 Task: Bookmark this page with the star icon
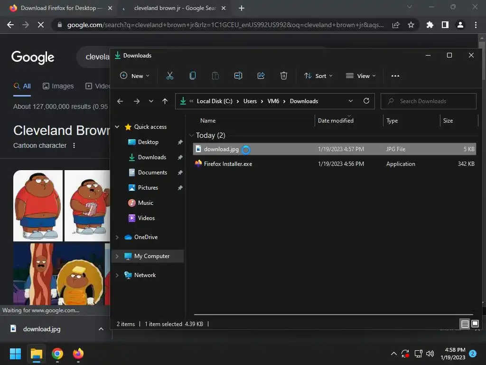tap(411, 25)
